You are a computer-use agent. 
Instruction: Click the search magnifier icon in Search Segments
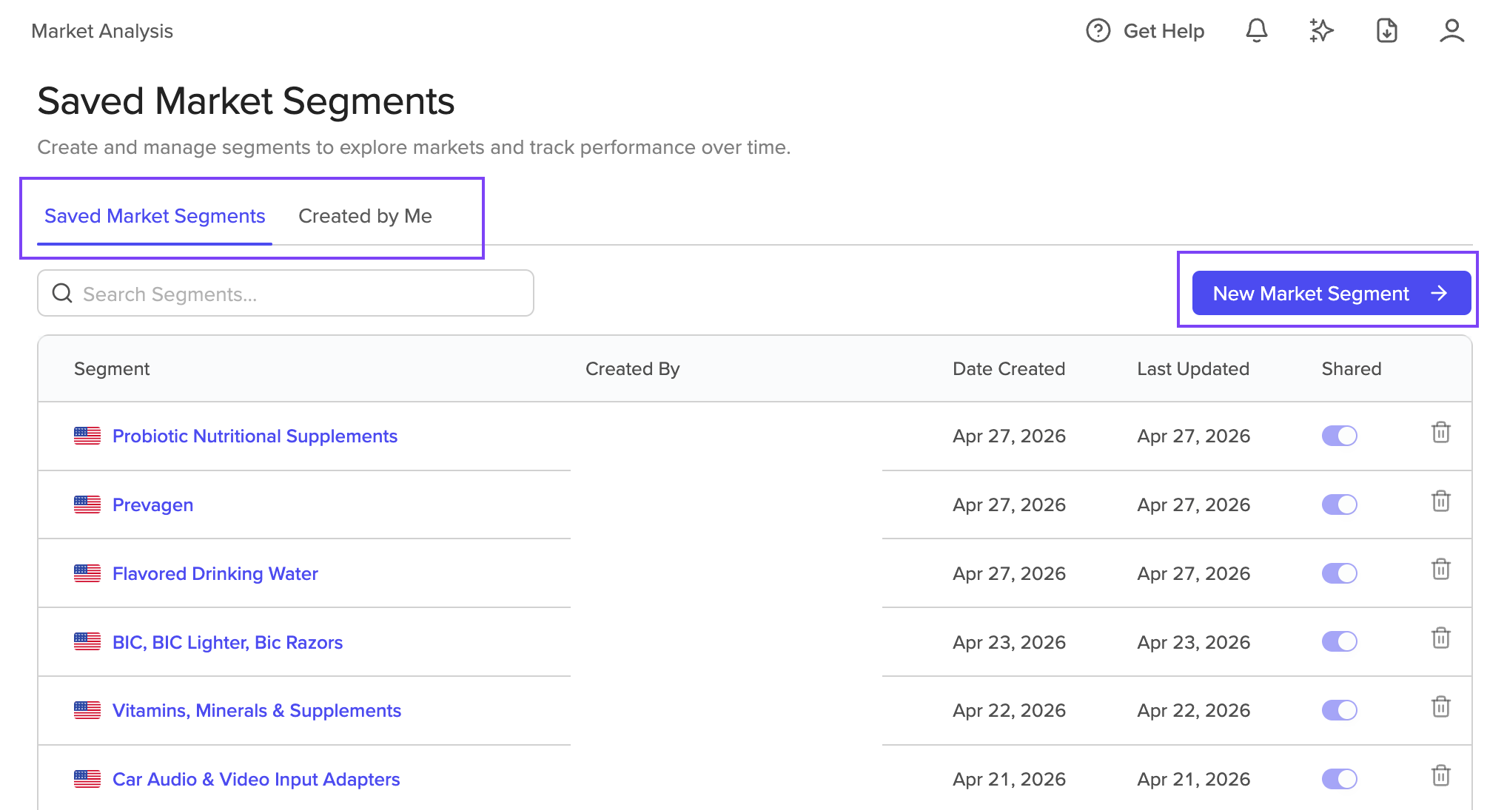(62, 294)
